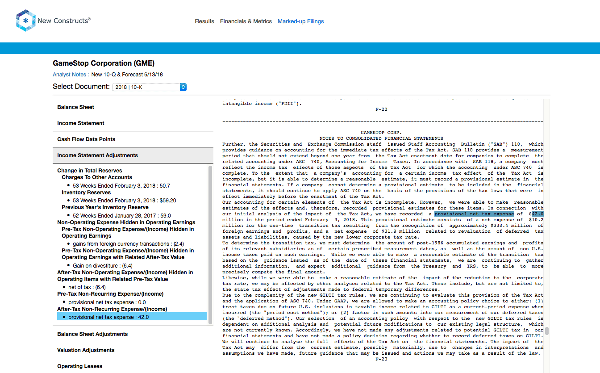Click highlighted 'provisional net tax expense' in filing
This screenshot has width=600, height=373.
coord(474,214)
